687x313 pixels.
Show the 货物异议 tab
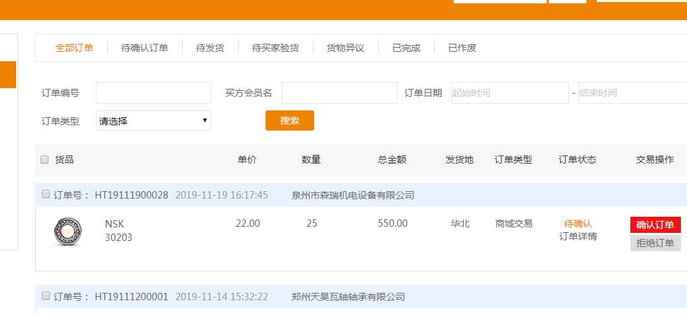[345, 48]
